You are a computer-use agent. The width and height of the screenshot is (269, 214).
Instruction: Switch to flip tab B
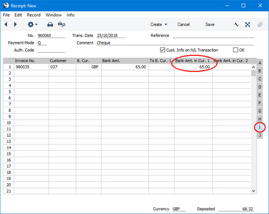click(260, 71)
